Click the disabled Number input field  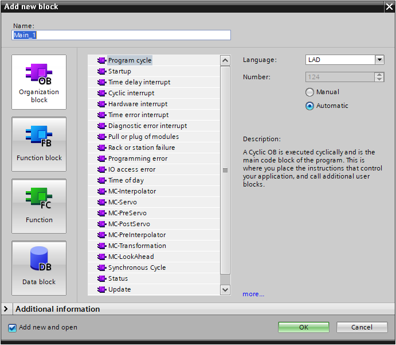pyautogui.click(x=340, y=77)
